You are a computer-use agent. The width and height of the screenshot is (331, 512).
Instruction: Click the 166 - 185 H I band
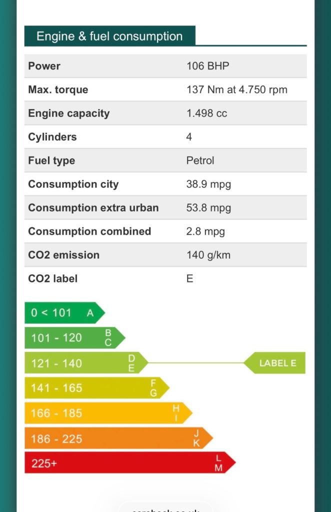click(106, 413)
